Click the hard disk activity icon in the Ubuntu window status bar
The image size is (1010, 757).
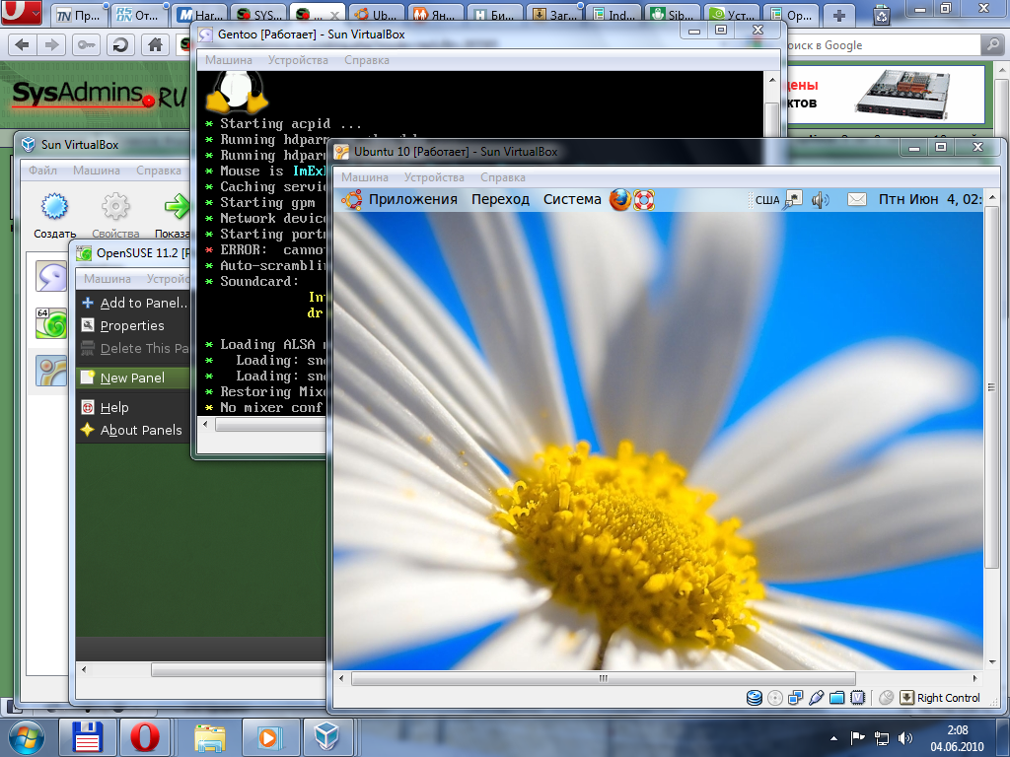[755, 698]
